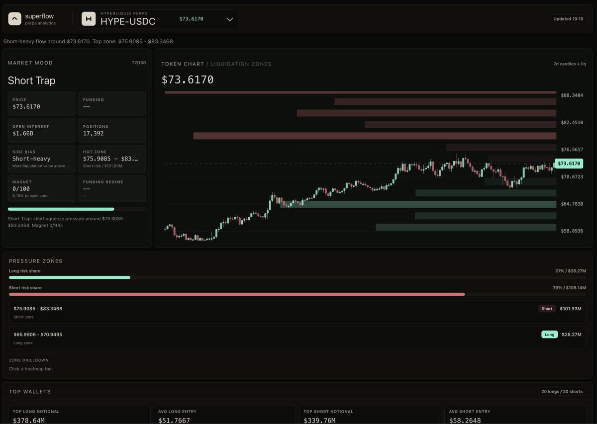Click the SIDE BIAS Short-heavy card

point(41,159)
